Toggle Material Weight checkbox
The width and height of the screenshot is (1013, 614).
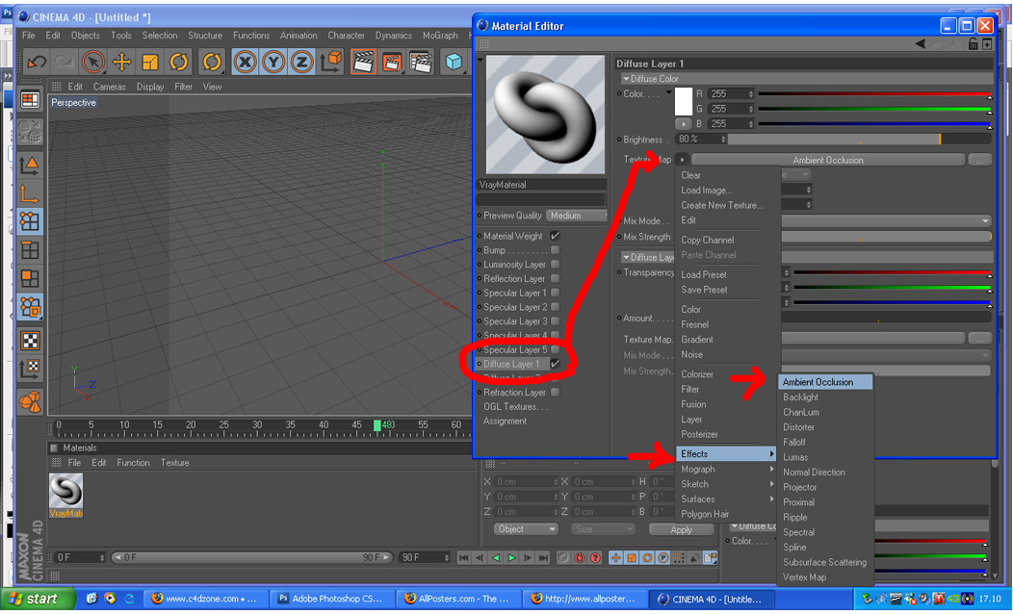click(555, 236)
